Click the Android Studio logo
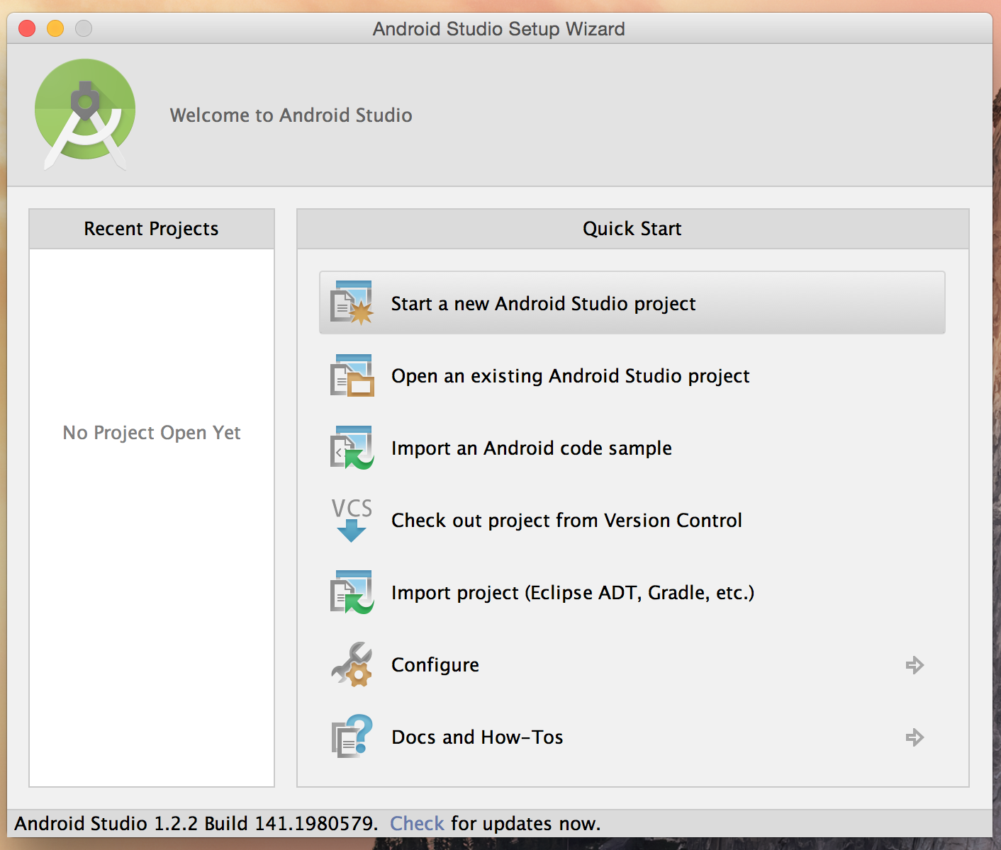1001x850 pixels. pos(85,114)
